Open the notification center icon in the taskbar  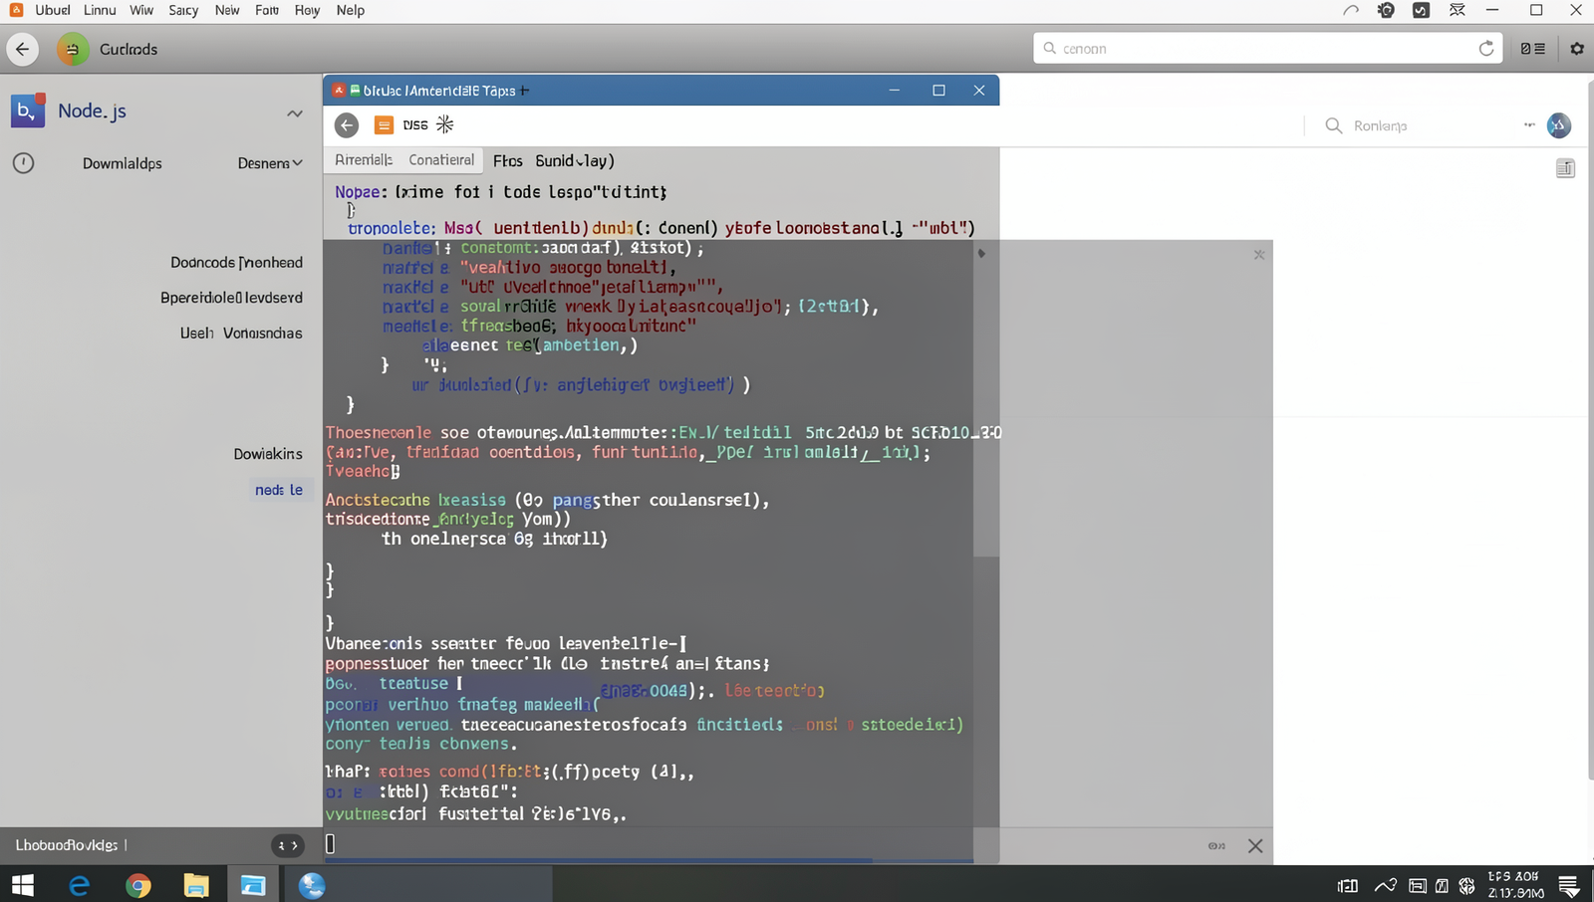pyautogui.click(x=1568, y=885)
